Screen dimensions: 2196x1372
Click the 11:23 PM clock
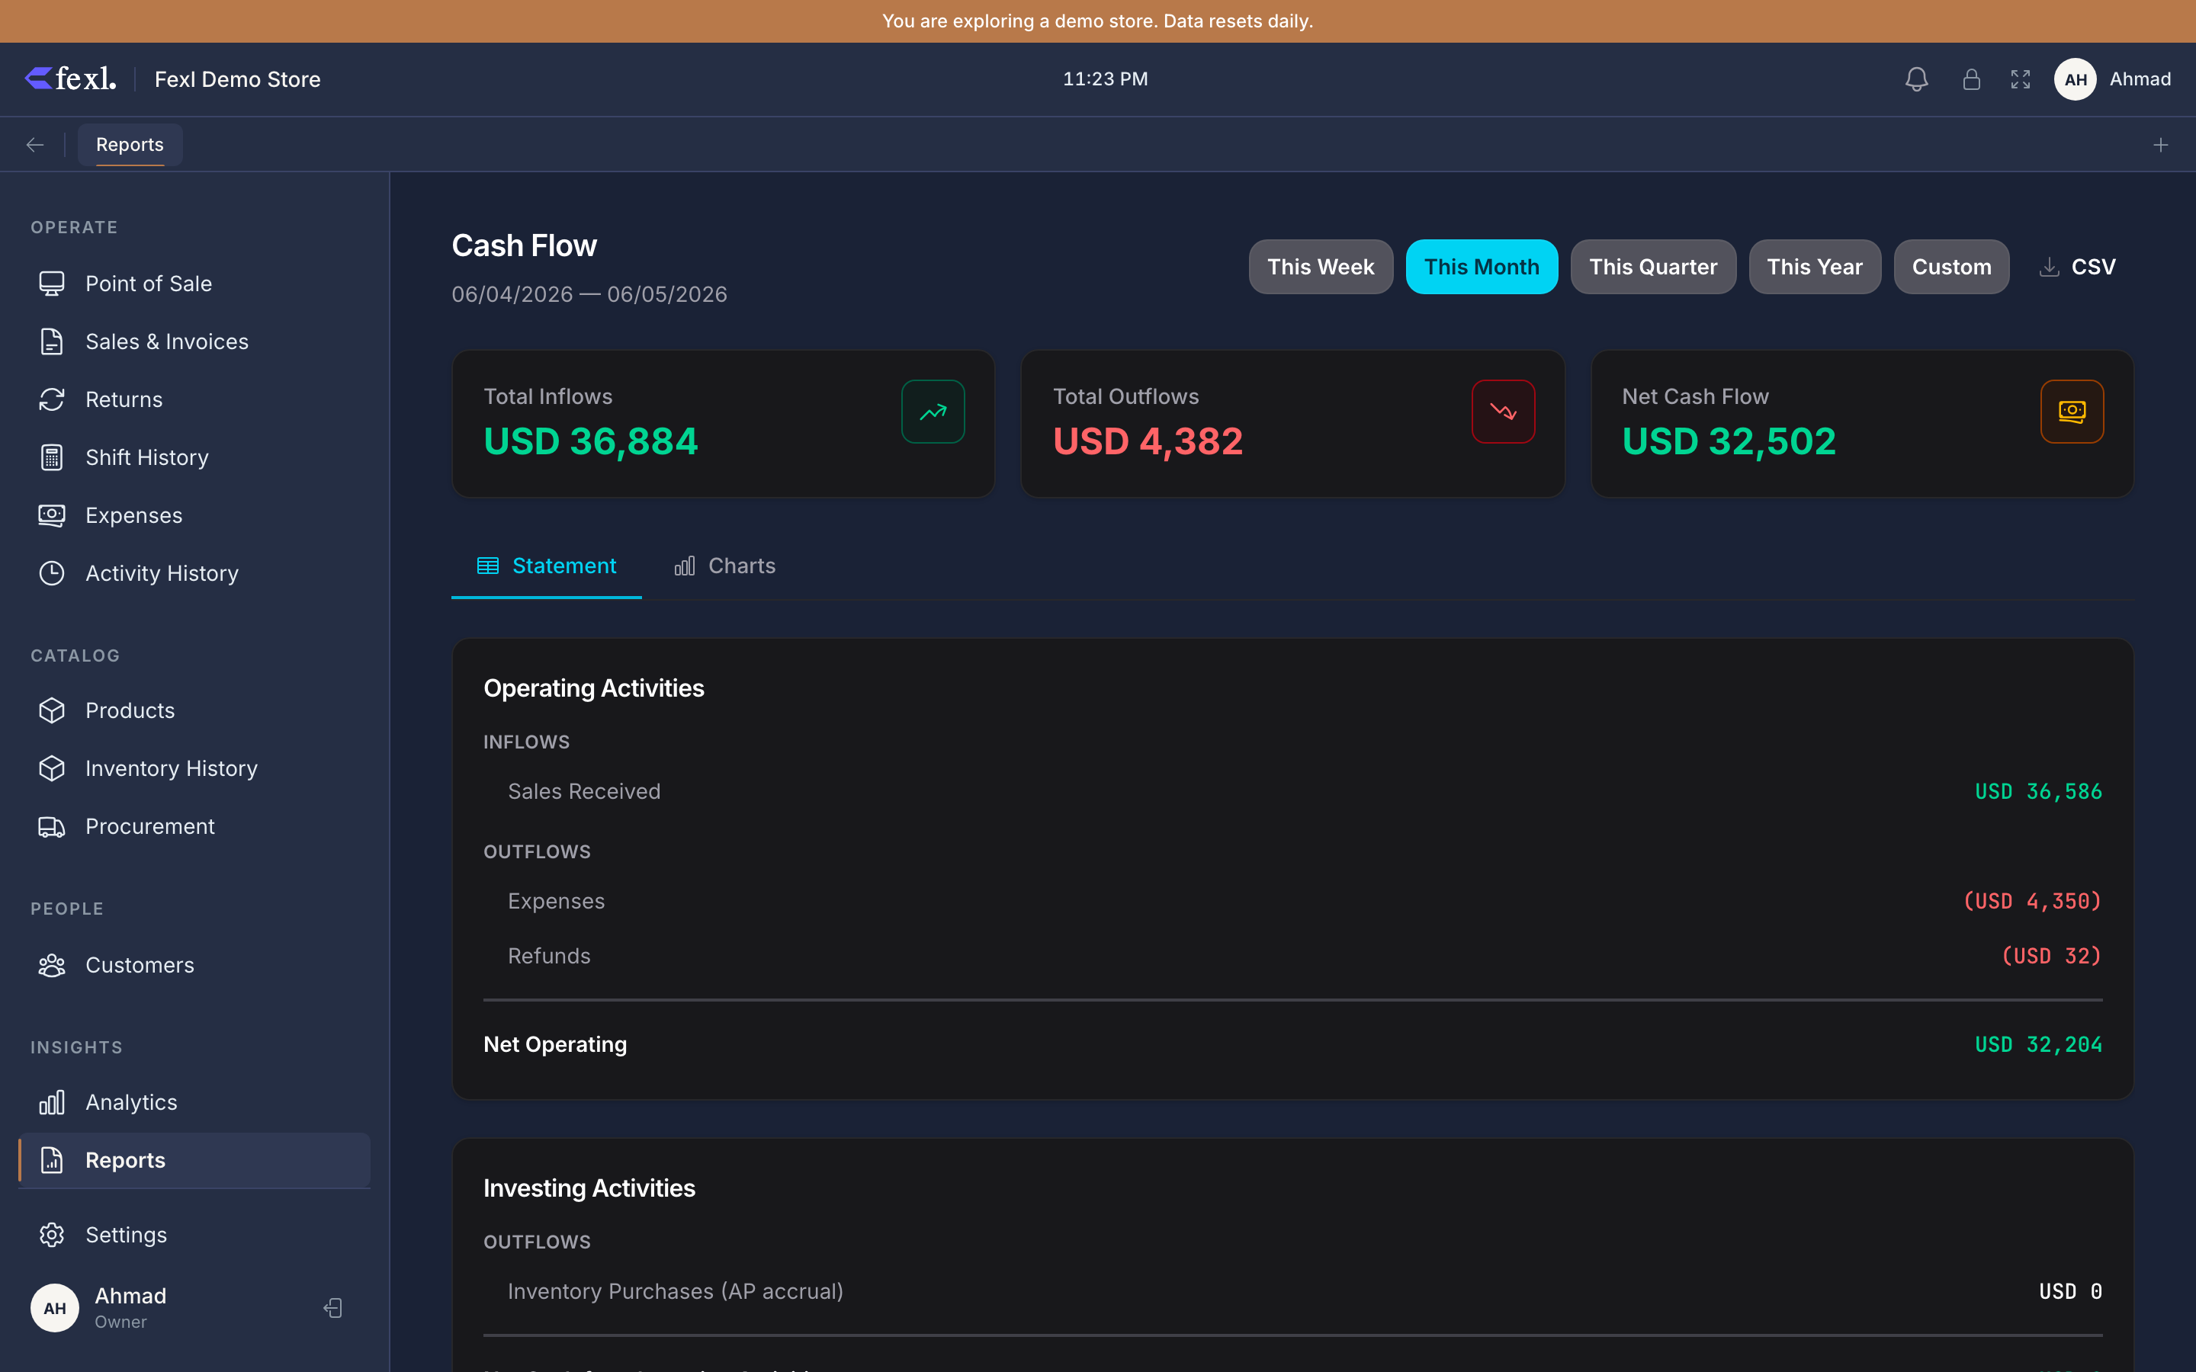(x=1106, y=79)
